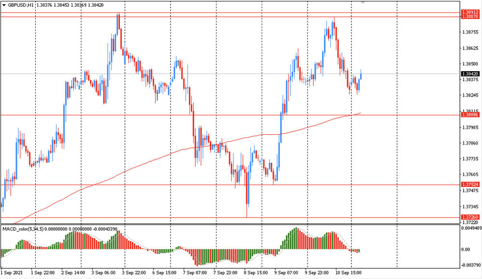Click the 1.38245 price scale value
Viewport: 482px width, 279px height.
point(470,95)
